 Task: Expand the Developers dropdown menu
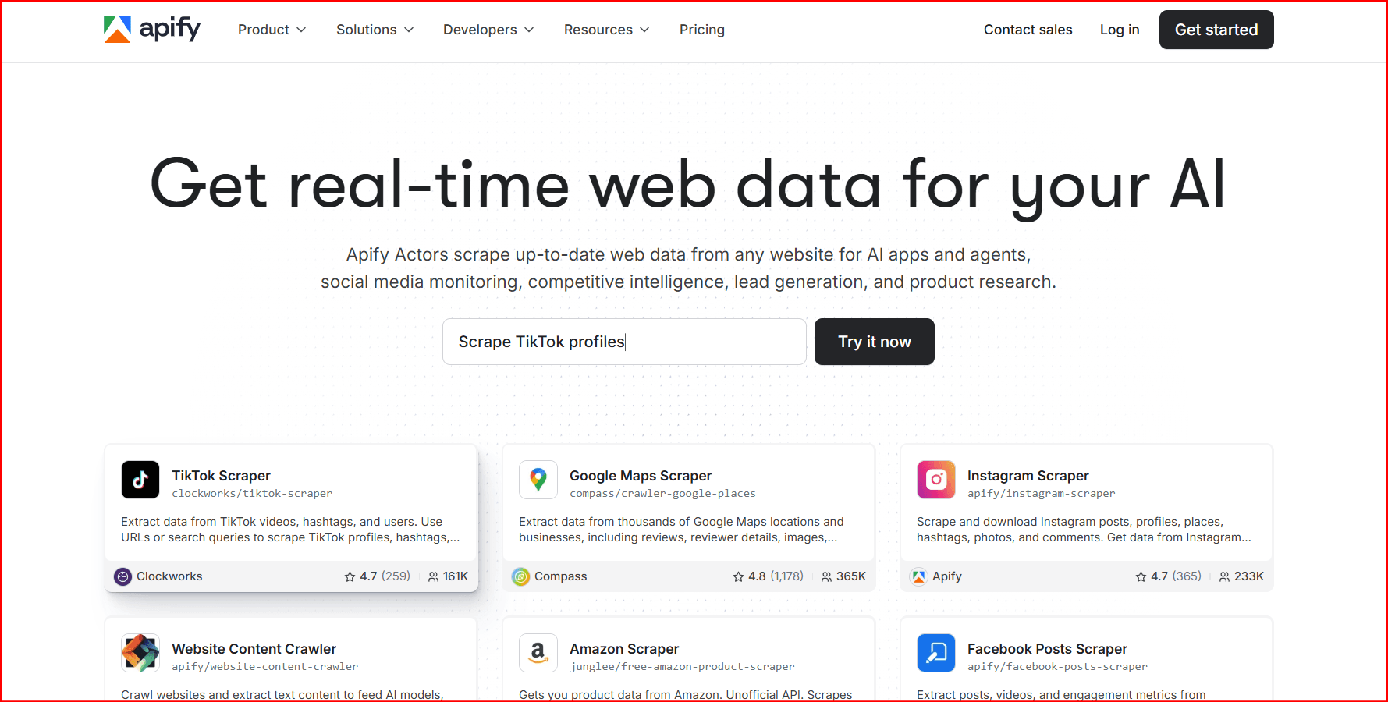(x=488, y=30)
